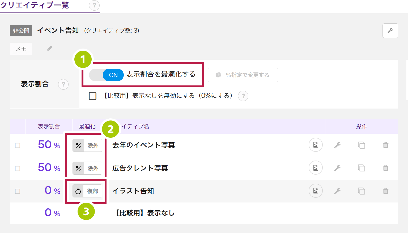This screenshot has height=233, width=408.
Task: Select checkbox for 去年のイベント写真 row
Action: point(18,145)
